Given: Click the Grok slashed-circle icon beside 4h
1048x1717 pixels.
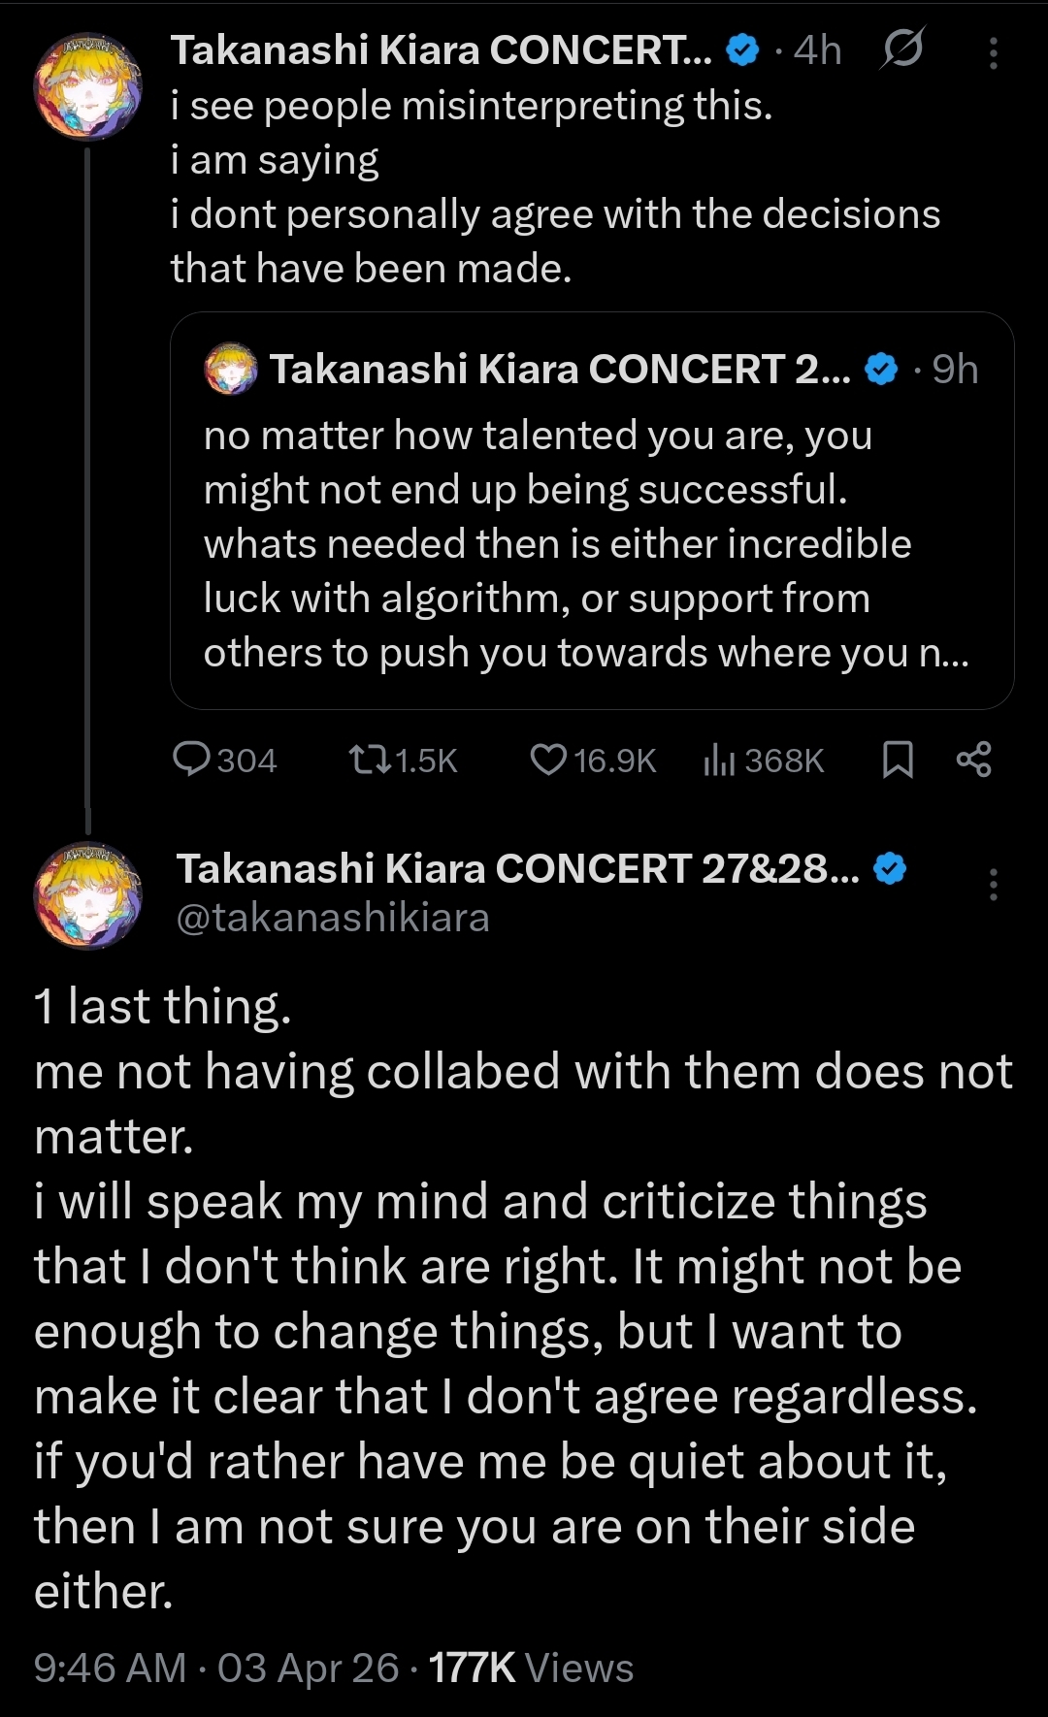Looking at the screenshot, I should 902,49.
